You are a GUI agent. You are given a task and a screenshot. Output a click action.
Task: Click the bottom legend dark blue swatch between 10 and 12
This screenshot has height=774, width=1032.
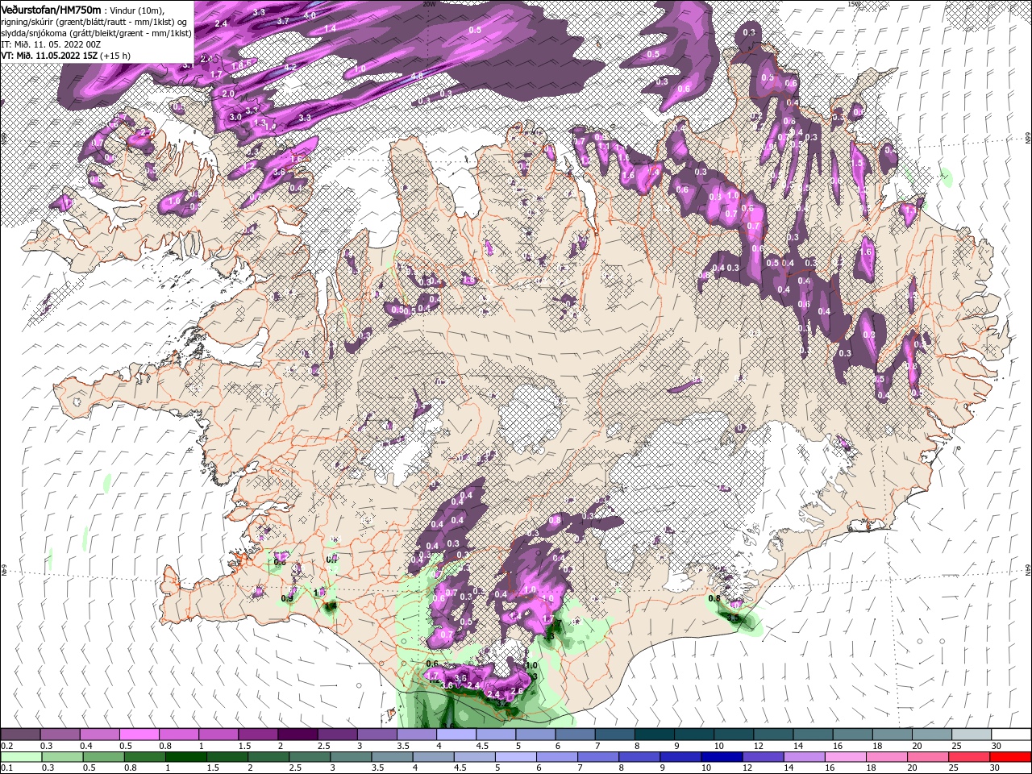(722, 757)
